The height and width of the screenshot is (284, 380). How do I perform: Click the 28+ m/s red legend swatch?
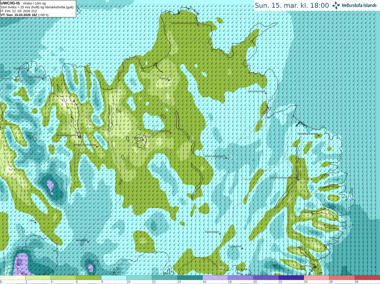(x=367, y=278)
